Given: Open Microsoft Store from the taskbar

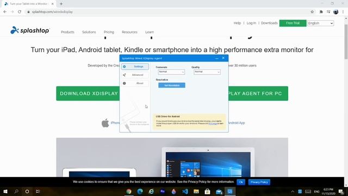Looking at the screenshot, I should click(208, 191).
